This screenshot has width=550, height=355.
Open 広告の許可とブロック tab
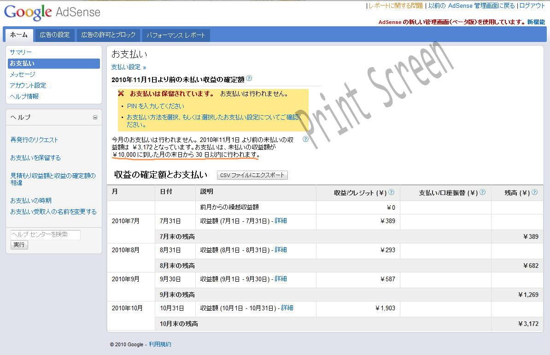(108, 35)
